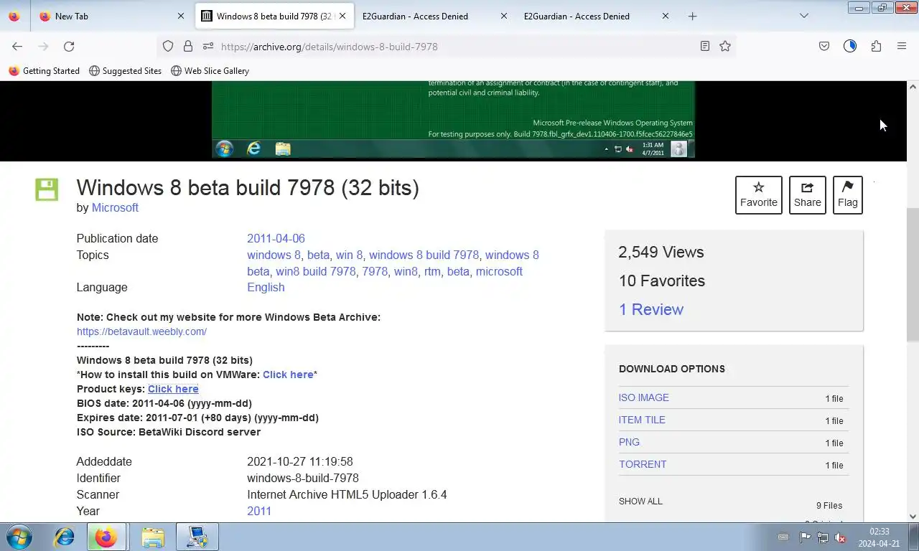Screen dimensions: 919x551
Task: Close the last E2Guardian Access Denied tab
Action: 666,16
